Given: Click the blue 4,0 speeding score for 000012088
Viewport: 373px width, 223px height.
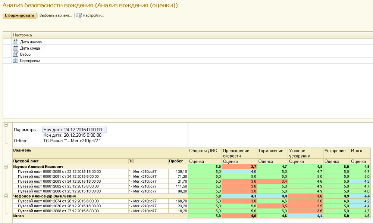Looking at the screenshot, I should pos(239,171).
